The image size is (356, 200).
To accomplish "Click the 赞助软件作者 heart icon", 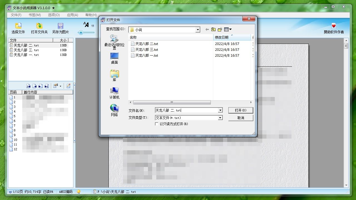I will coord(333,26).
